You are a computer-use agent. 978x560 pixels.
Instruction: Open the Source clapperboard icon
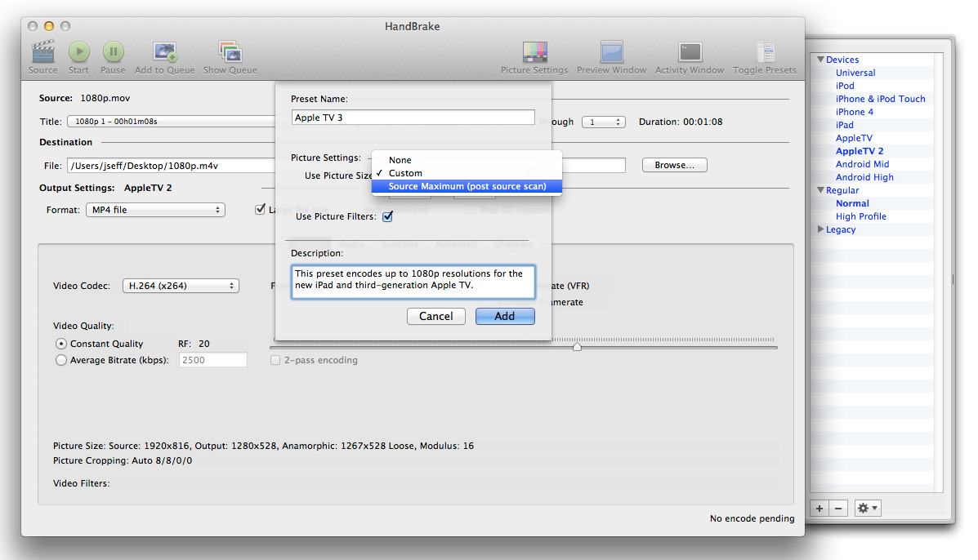tap(43, 51)
